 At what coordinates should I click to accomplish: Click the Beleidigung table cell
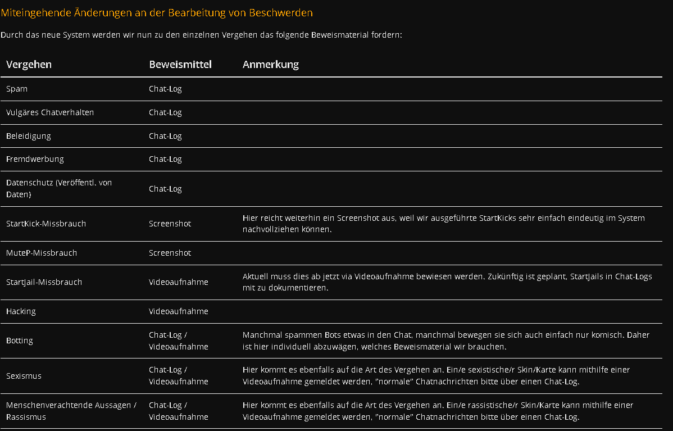click(x=28, y=136)
